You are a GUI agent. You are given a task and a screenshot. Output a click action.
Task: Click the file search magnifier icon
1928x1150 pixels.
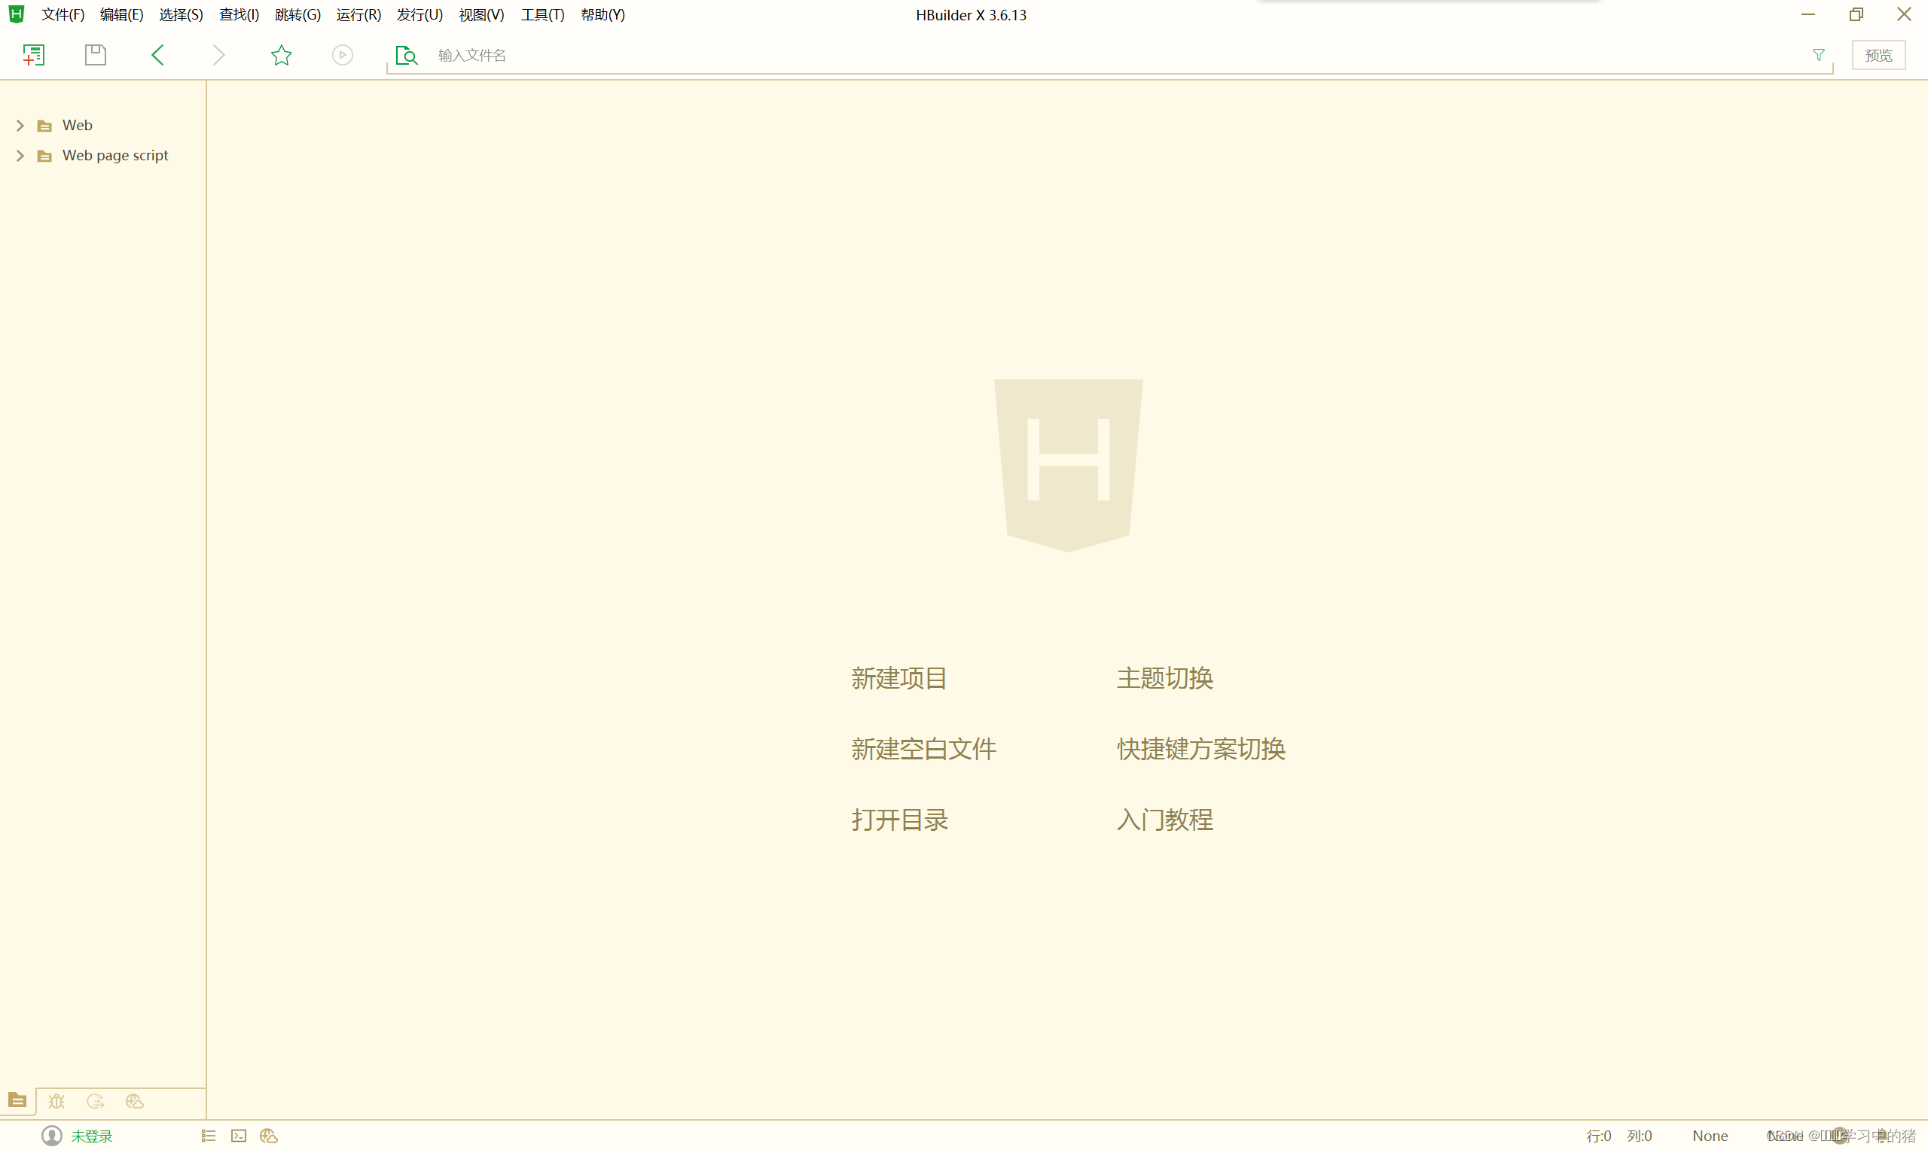pos(406,56)
